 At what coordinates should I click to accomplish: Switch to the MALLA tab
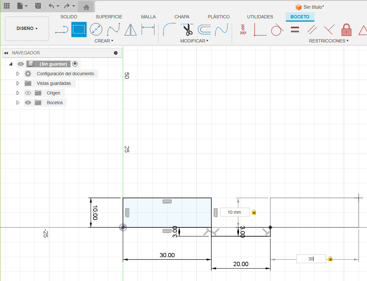click(x=148, y=17)
